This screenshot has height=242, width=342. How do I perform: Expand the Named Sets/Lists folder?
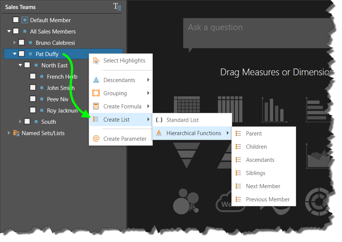point(9,133)
